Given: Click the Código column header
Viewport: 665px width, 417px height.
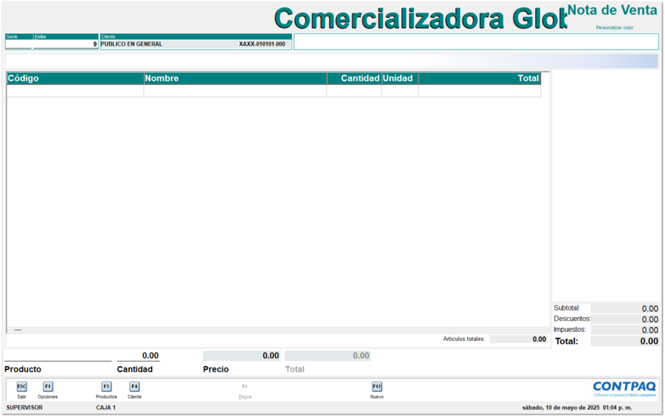Looking at the screenshot, I should 75,78.
